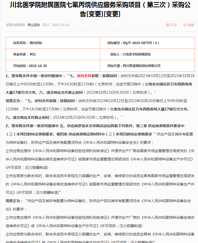Click the text (许可项目：压力容器制造) after first item ①
The width and height of the screenshot is (198, 243).
(x=27, y=167)
